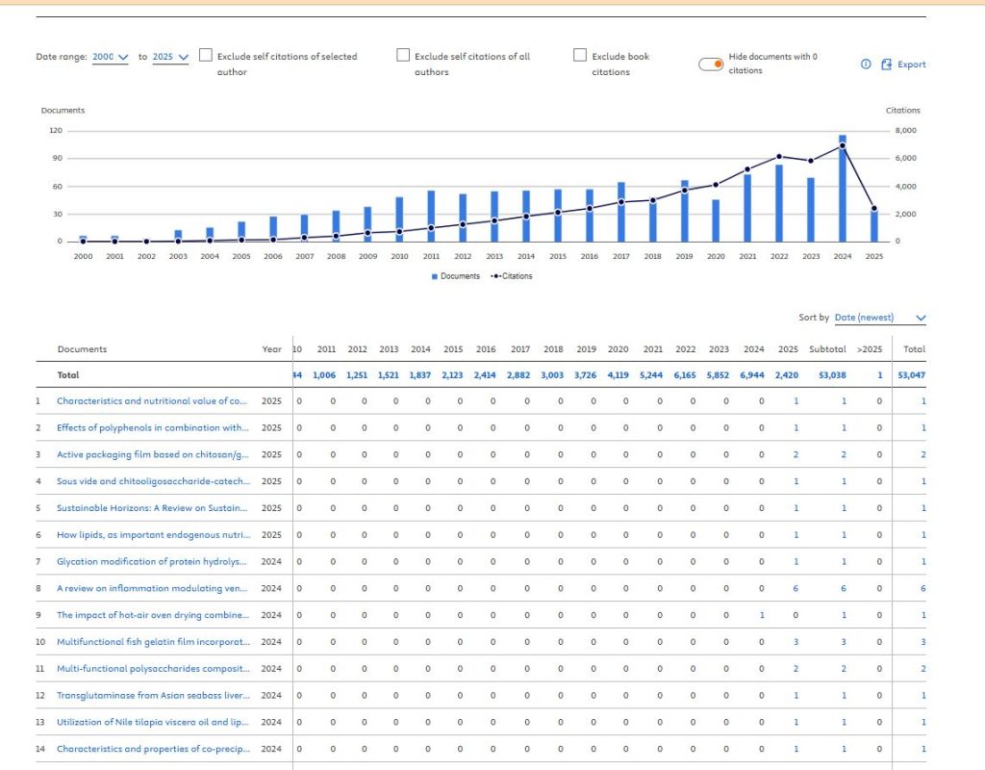The image size is (985, 770).
Task: Check Exclude self citations of selected author
Action: click(206, 56)
